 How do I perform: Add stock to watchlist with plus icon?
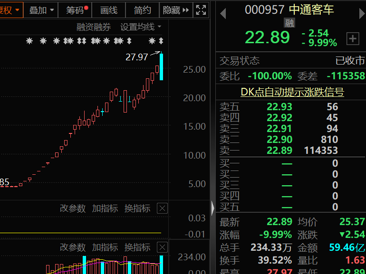click(353, 39)
